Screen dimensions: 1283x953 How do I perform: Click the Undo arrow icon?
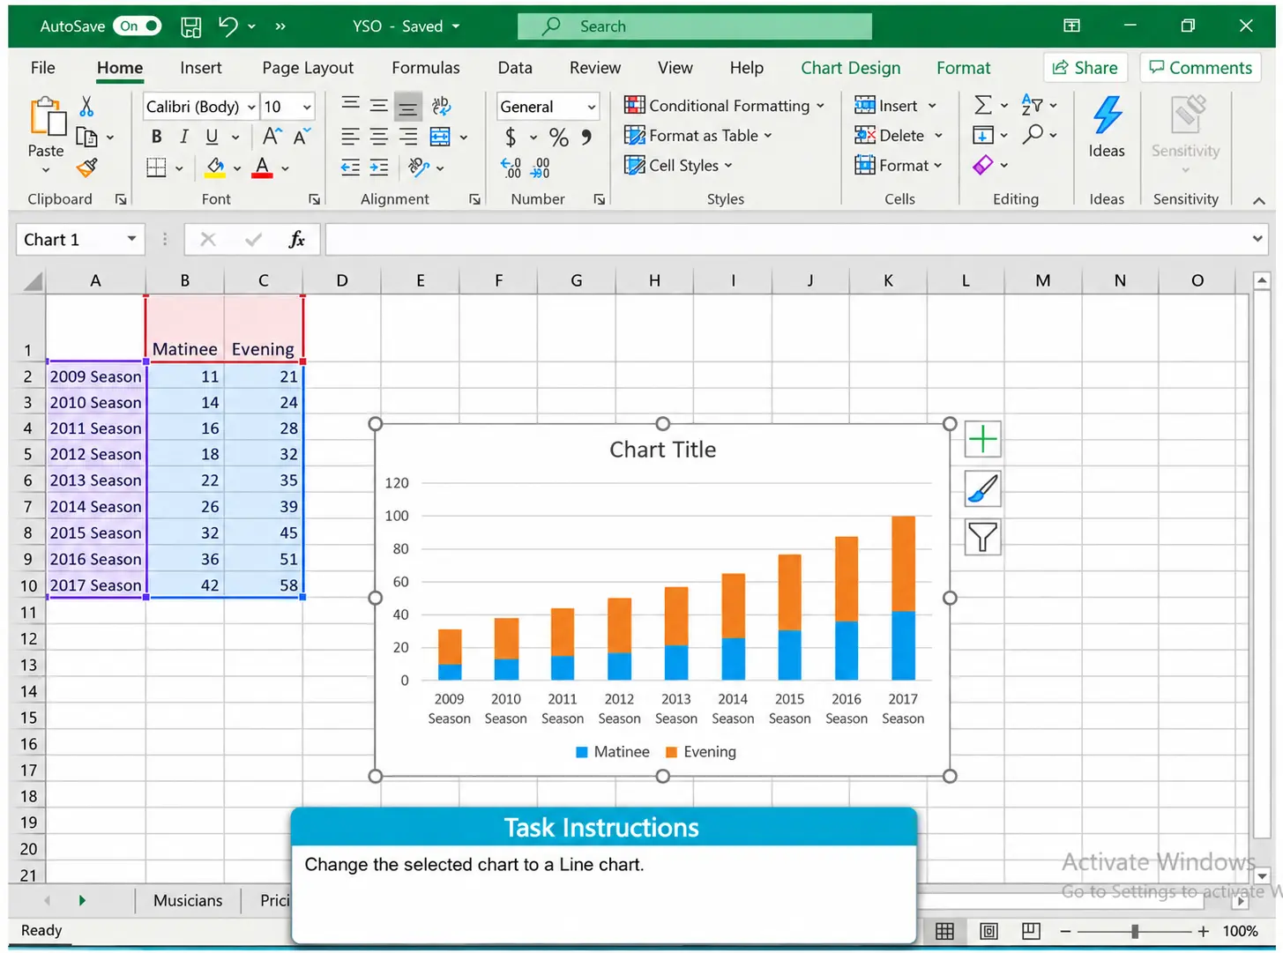pyautogui.click(x=228, y=26)
